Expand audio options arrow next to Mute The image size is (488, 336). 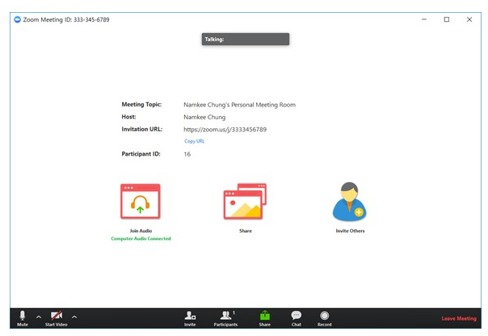pyautogui.click(x=39, y=317)
